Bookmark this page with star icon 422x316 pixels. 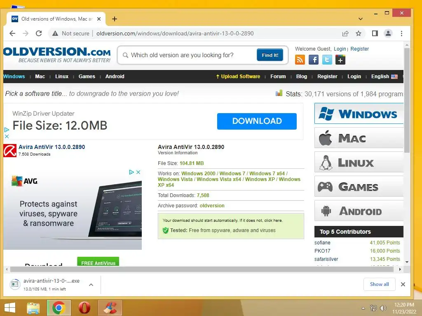point(359,33)
